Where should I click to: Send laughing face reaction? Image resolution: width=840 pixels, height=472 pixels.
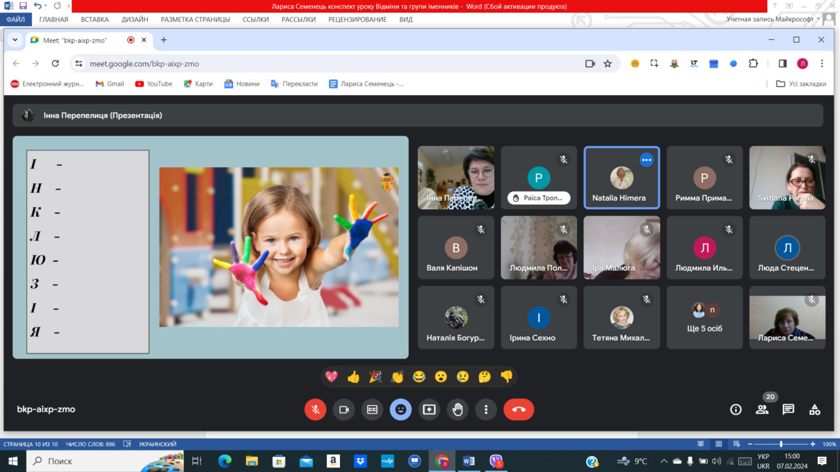point(419,376)
